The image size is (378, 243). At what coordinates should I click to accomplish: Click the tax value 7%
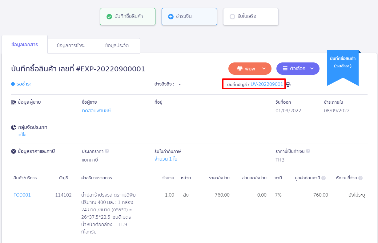click(x=278, y=195)
